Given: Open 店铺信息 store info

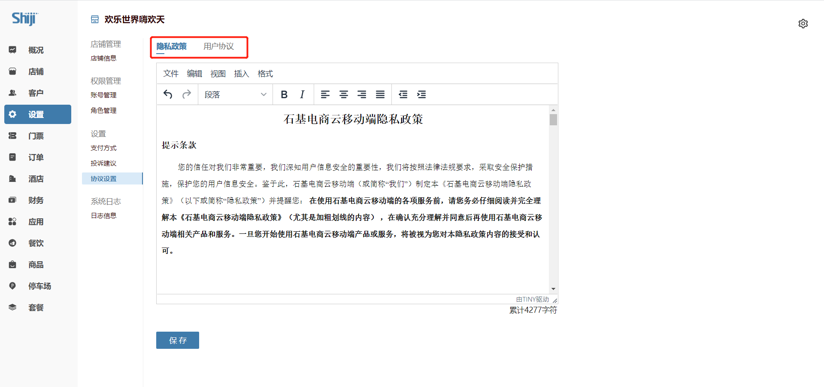Looking at the screenshot, I should click(x=103, y=58).
